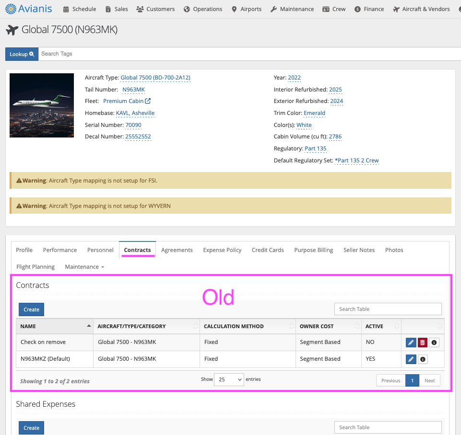Open the Seller Notes tab
The image size is (461, 435).
(359, 250)
